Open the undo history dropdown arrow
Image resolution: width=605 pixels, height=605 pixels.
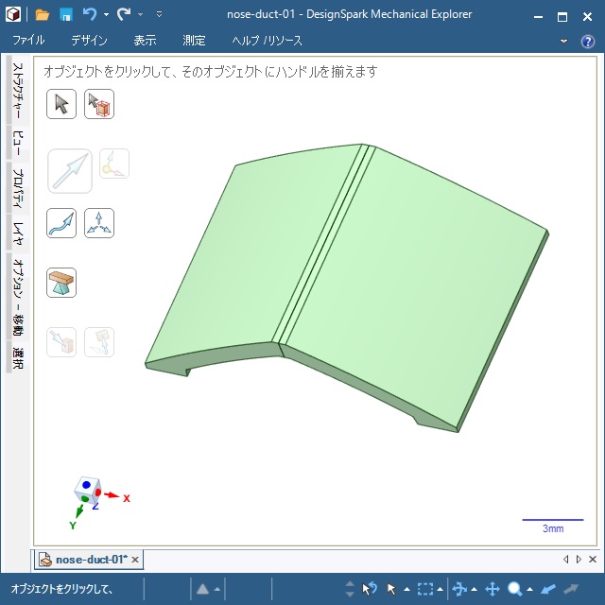(x=106, y=15)
